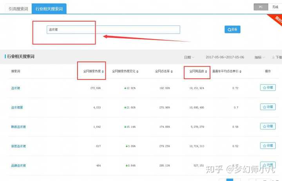Switch to the 无线 platform option
Screen dimensions: 282x181
point(275,7)
